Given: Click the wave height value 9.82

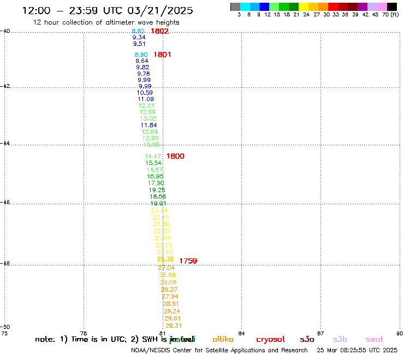Looking at the screenshot, I should tap(142, 67).
